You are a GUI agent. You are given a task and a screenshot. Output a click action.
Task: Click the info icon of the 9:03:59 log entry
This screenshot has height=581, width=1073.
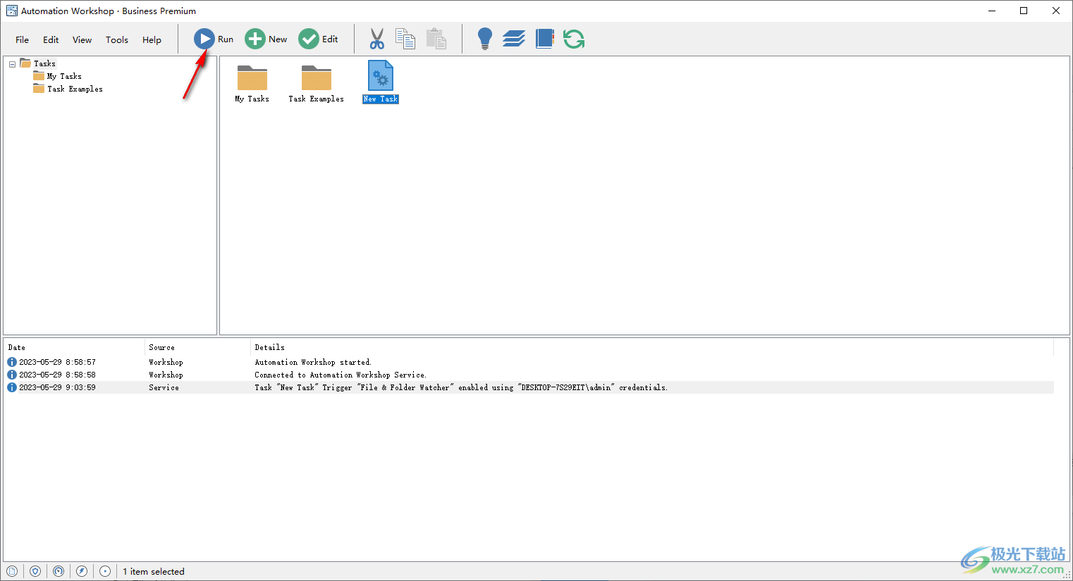[x=12, y=387]
